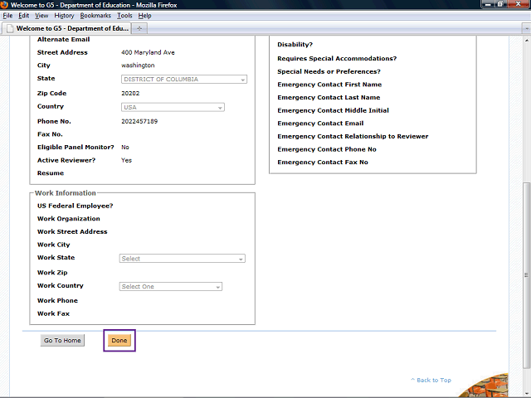The image size is (531, 398).
Task: Click the Disability? label
Action: [x=295, y=45]
